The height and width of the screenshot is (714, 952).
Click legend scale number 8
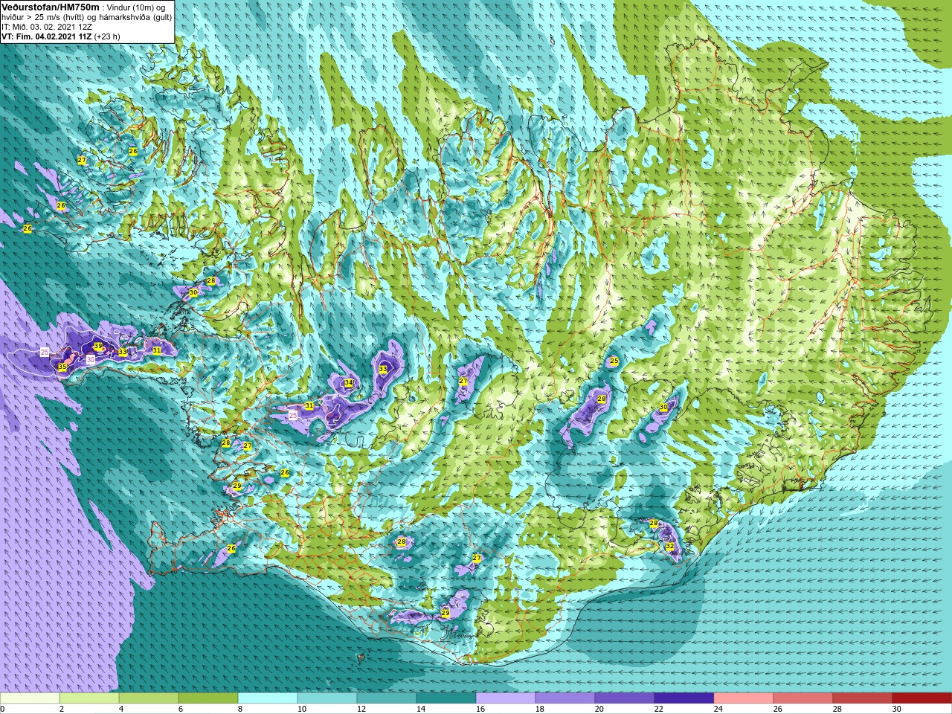(240, 709)
